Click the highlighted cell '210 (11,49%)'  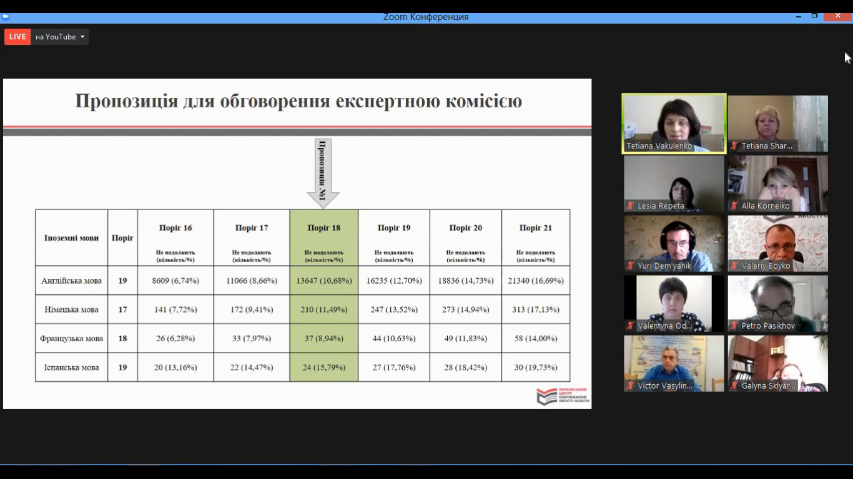coord(324,309)
